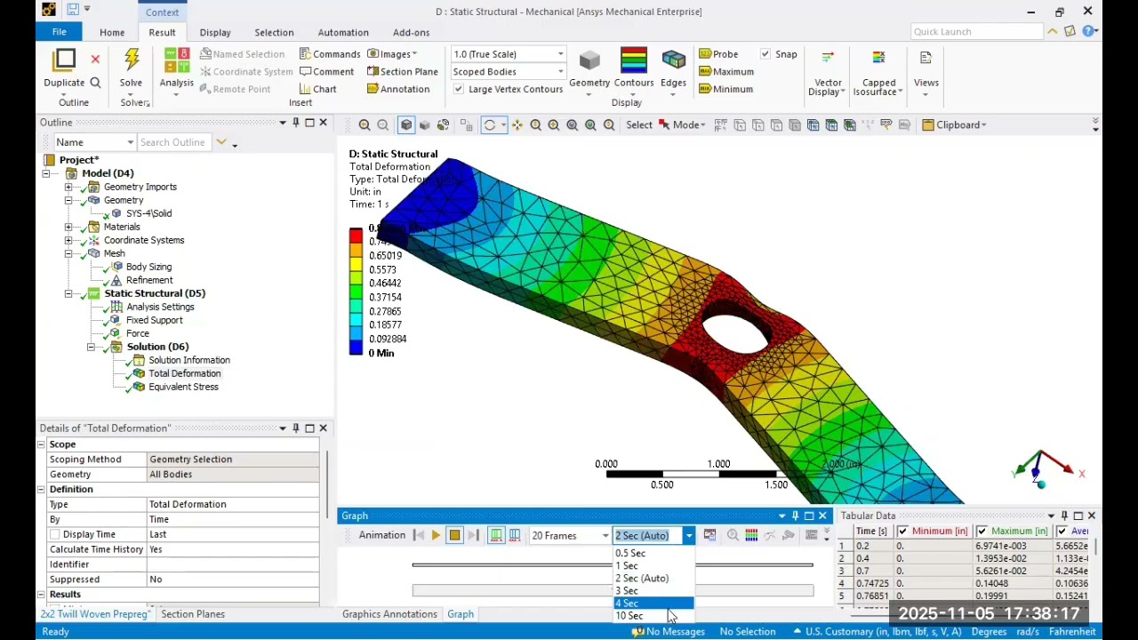Select Solution Information in the tree
This screenshot has width=1138, height=640.
(188, 360)
